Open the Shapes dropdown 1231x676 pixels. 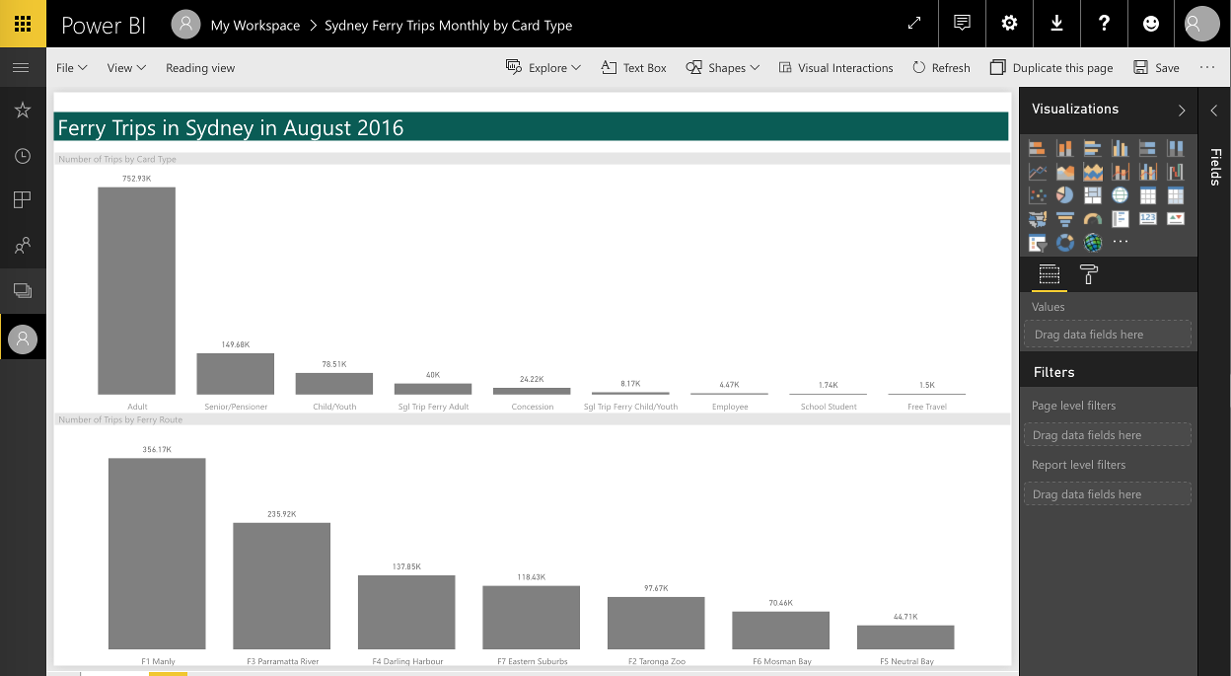[x=722, y=68]
